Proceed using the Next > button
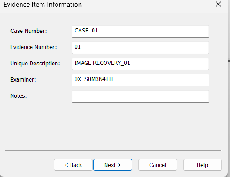 113,165
